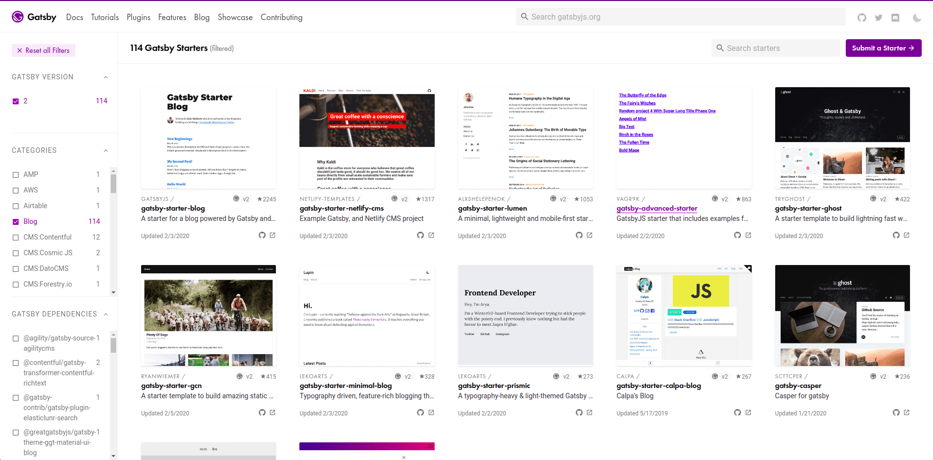Image resolution: width=933 pixels, height=460 pixels.
Task: Focus the Search starters field
Action: [776, 48]
